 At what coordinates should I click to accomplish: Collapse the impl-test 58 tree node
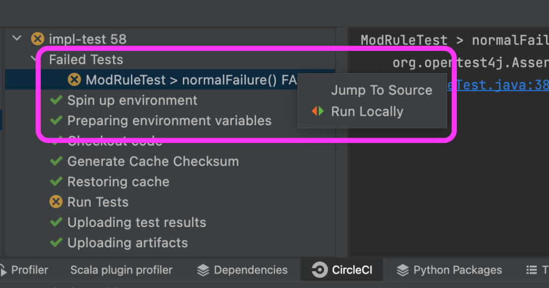(x=17, y=38)
